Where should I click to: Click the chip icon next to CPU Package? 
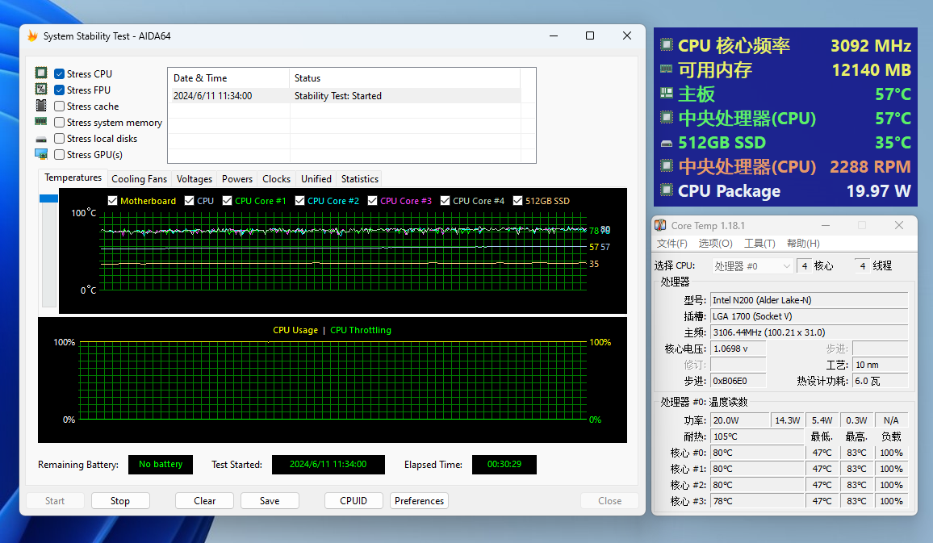[667, 190]
